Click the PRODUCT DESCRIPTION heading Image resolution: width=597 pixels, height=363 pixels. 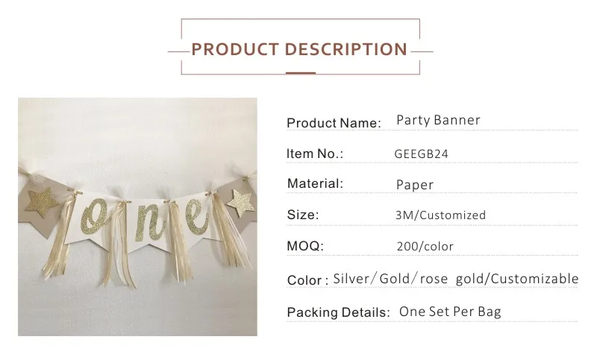(x=299, y=50)
